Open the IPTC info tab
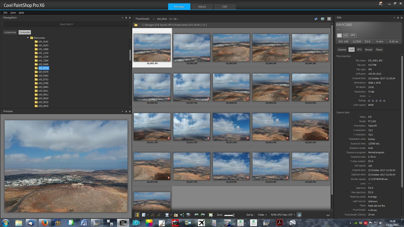The height and width of the screenshot is (227, 404). (x=360, y=50)
